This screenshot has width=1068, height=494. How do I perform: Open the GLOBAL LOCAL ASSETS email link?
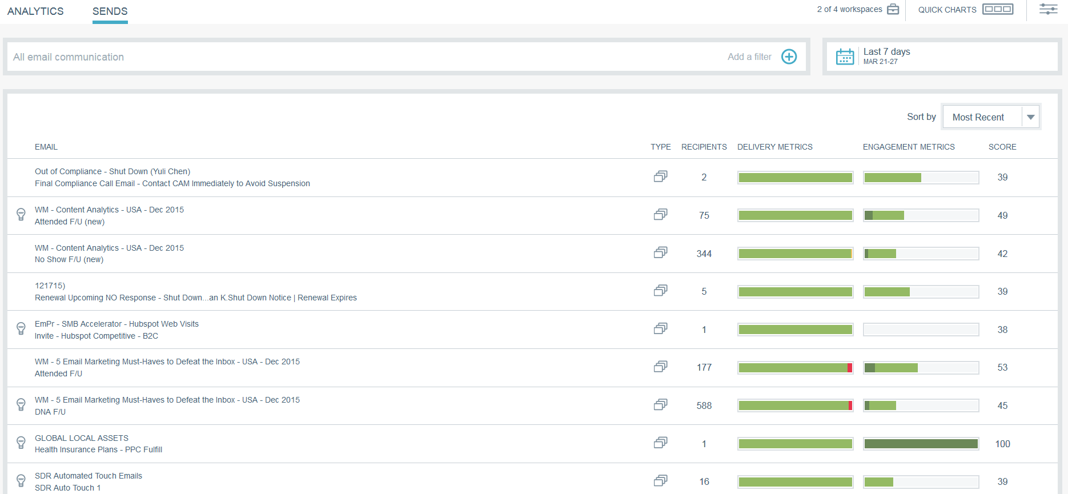point(82,438)
